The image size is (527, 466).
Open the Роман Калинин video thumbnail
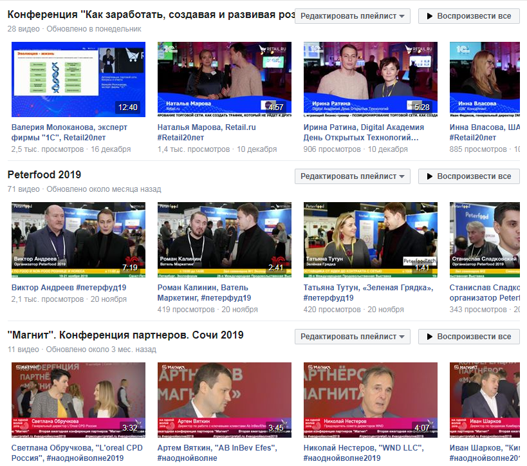coord(225,239)
